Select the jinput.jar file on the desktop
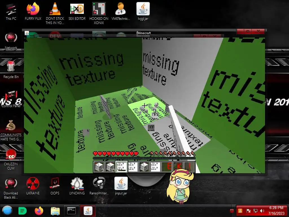 pos(121,186)
